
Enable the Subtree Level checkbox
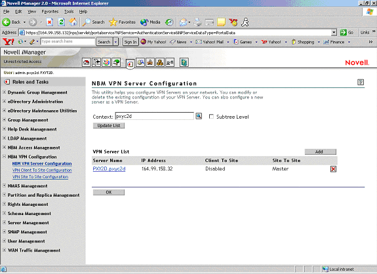pyautogui.click(x=211, y=117)
